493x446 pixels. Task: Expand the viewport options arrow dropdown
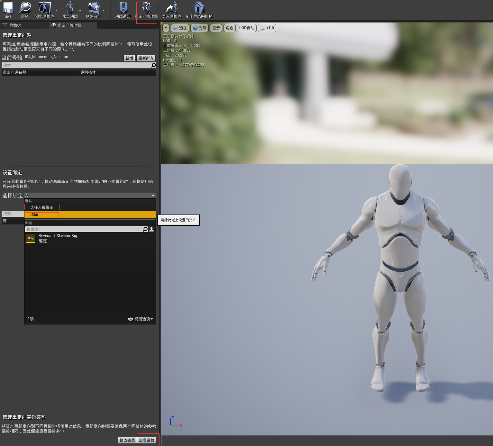point(166,28)
